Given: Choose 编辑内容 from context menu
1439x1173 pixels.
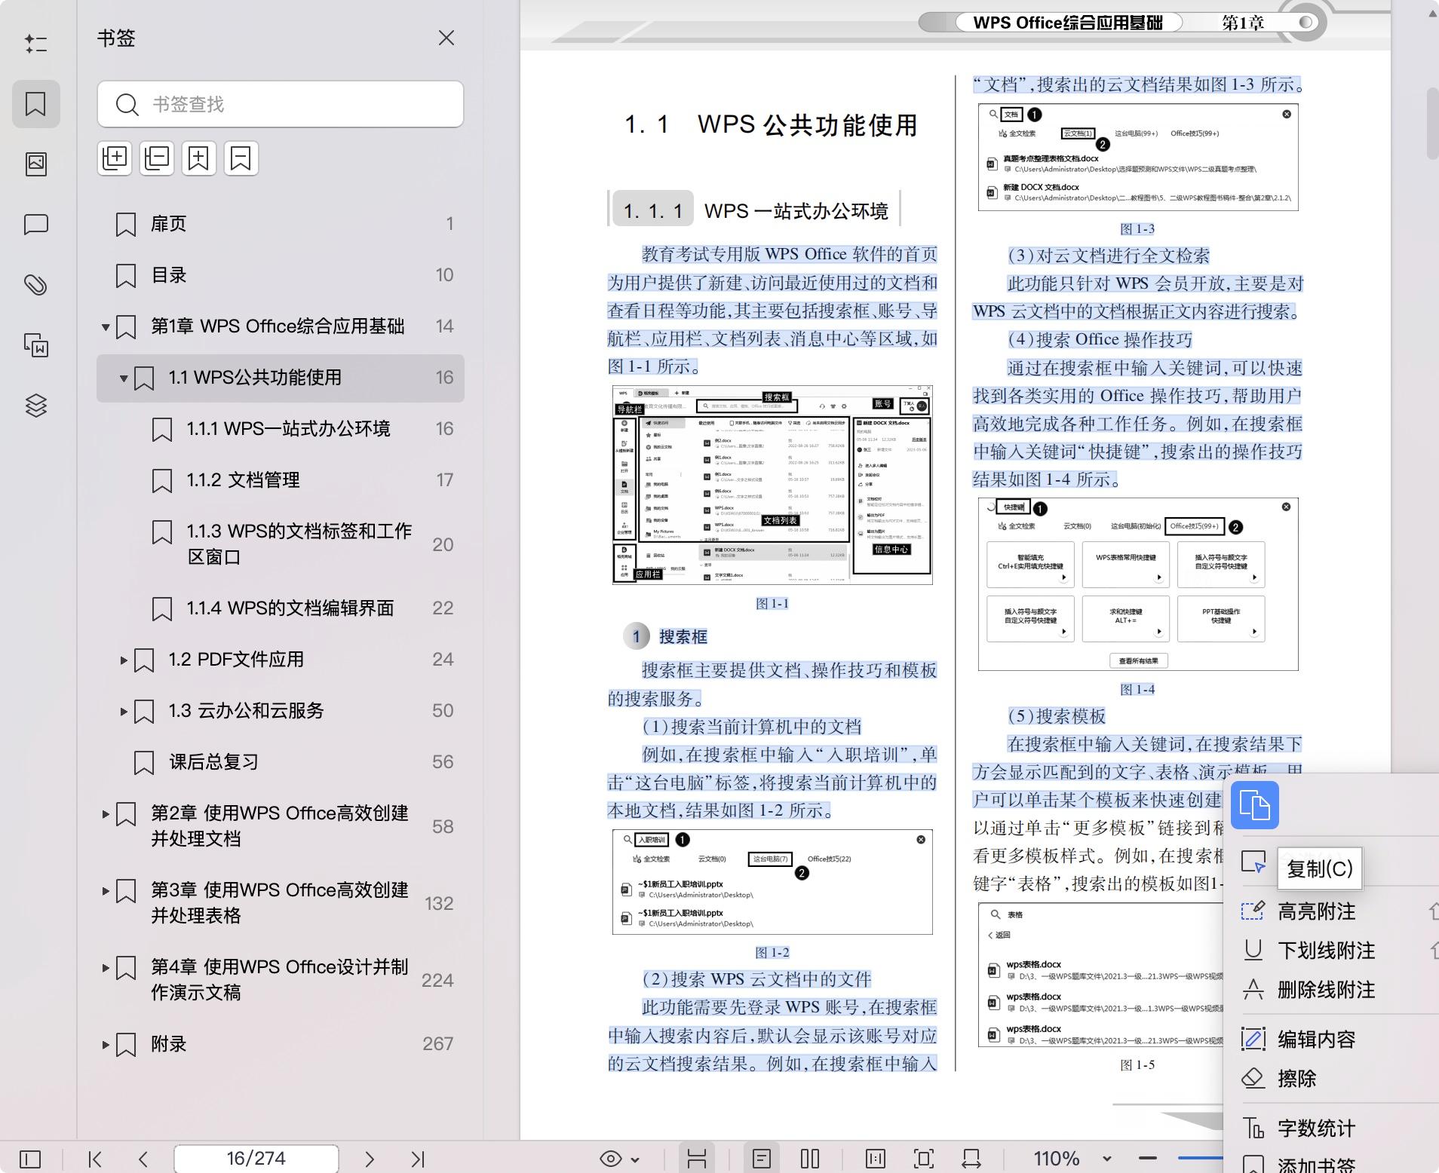Looking at the screenshot, I should [x=1317, y=1040].
